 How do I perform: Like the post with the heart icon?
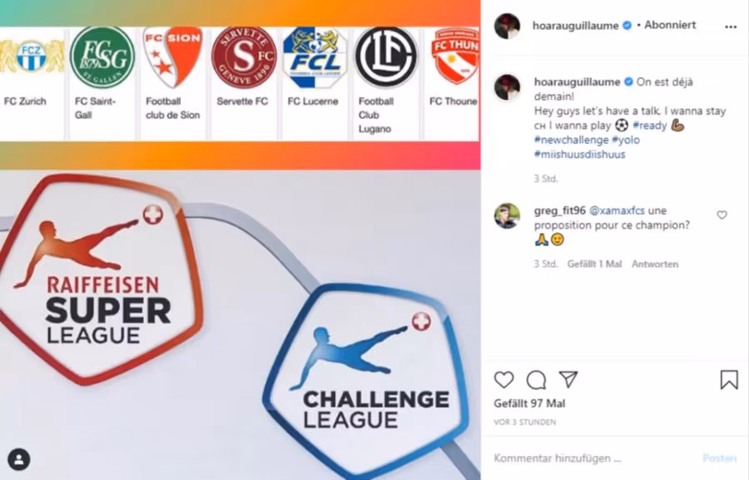click(503, 379)
